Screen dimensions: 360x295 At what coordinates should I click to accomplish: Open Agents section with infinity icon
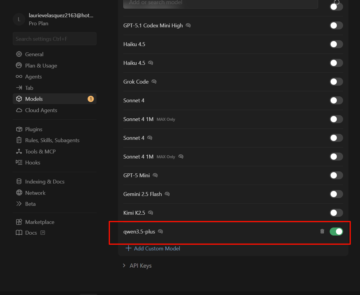tap(19, 76)
